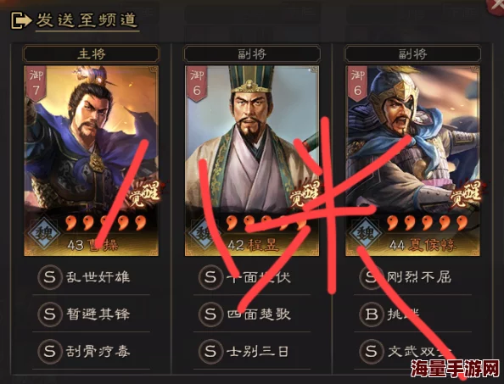The image size is (504, 384).
Task: Select the middle 副将 header
Action: [252, 53]
